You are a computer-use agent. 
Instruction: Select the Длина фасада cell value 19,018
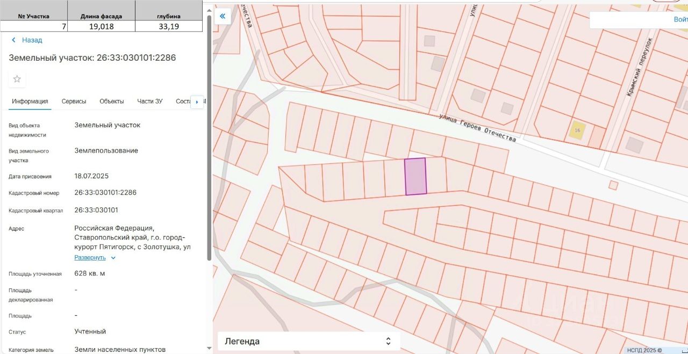coord(101,26)
